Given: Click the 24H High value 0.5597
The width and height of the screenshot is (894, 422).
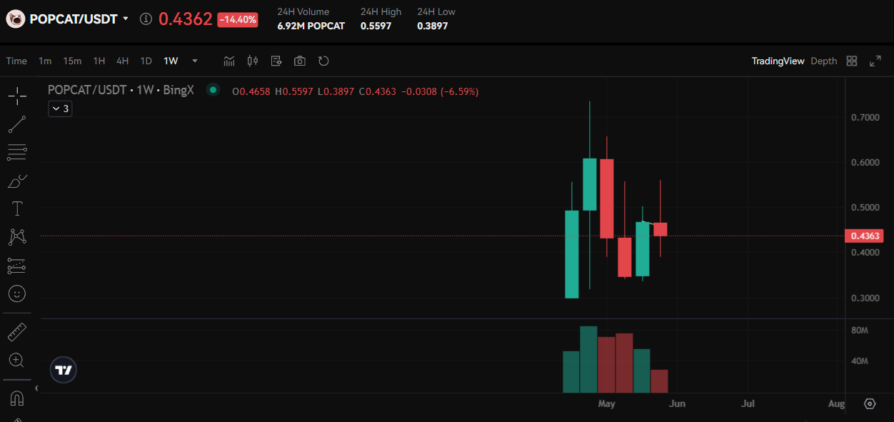Looking at the screenshot, I should coord(376,26).
